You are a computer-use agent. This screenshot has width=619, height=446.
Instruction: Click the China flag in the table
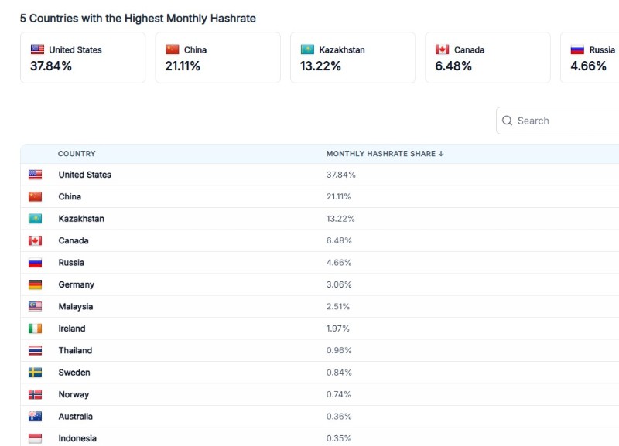pyautogui.click(x=35, y=196)
